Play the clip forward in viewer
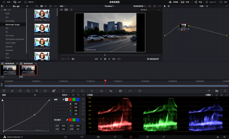229x139 pixels. 109,59
